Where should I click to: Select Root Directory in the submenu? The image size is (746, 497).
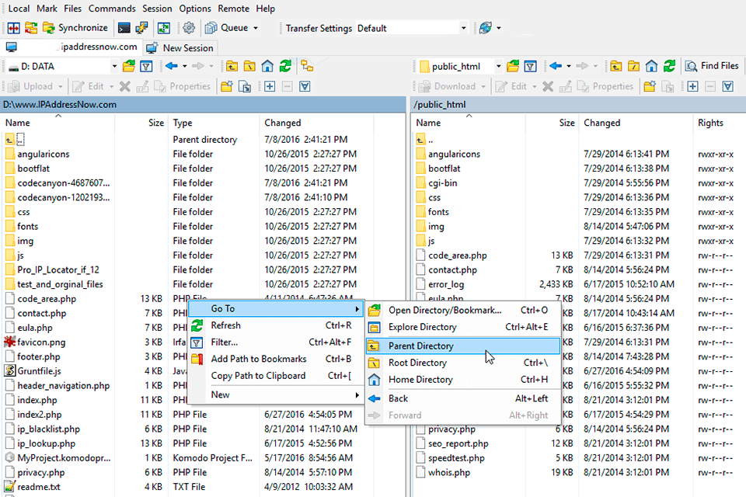point(462,363)
